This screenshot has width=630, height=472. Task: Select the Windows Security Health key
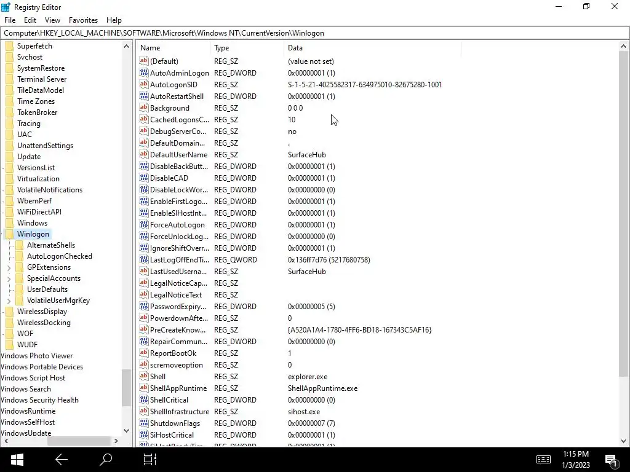pos(39,399)
